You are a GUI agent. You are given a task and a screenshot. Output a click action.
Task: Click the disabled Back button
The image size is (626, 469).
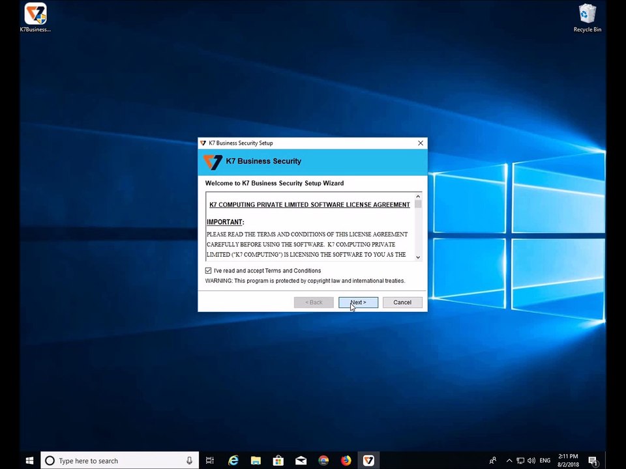point(314,302)
